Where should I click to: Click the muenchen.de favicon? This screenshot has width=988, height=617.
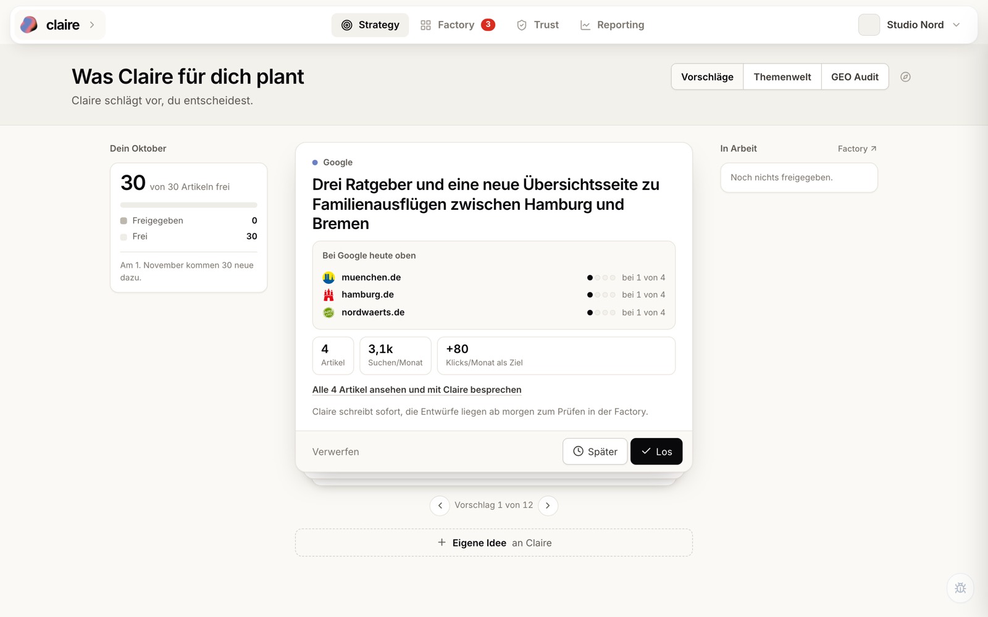click(329, 278)
